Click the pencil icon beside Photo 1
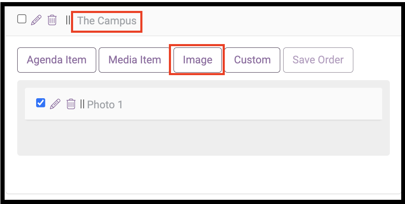The height and width of the screenshot is (204, 405). pyautogui.click(x=55, y=104)
